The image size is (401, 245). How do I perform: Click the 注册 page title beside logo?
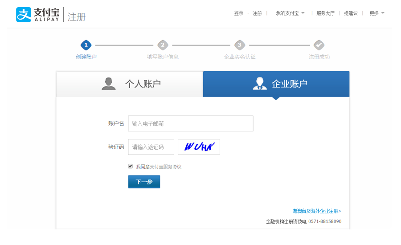pyautogui.click(x=77, y=17)
